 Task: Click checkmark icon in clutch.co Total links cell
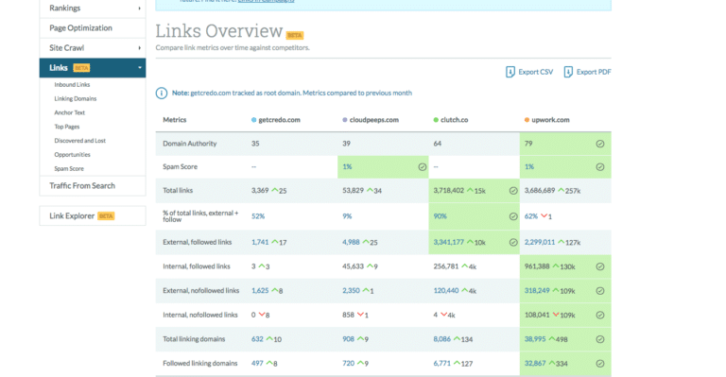click(x=513, y=191)
